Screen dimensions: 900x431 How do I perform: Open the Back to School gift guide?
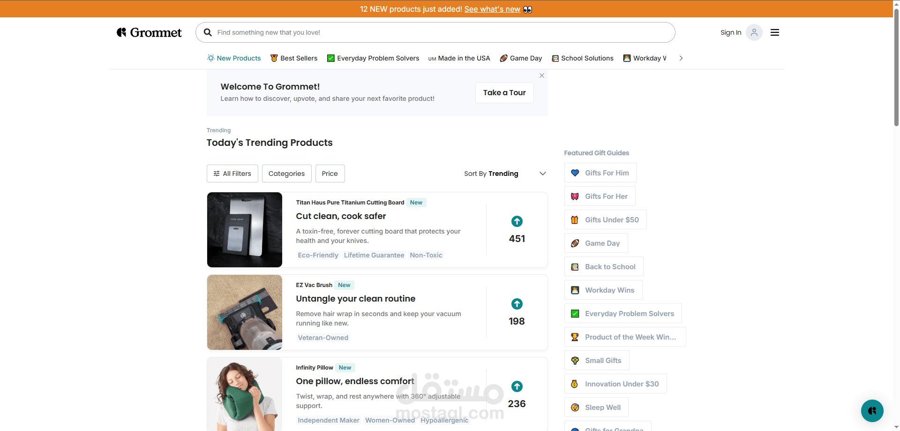point(604,267)
